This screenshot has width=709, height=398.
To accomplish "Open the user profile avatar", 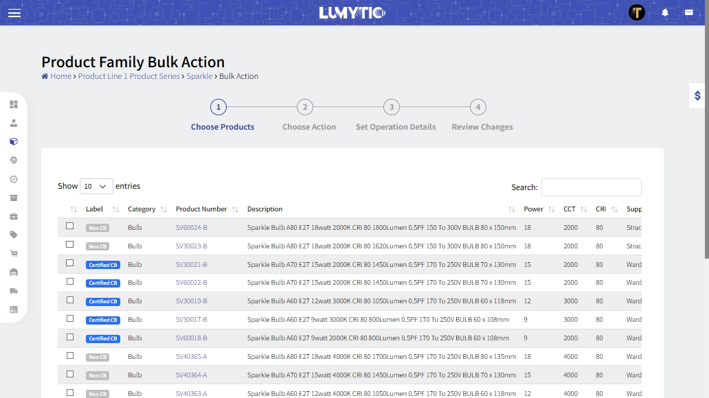I will [x=637, y=12].
